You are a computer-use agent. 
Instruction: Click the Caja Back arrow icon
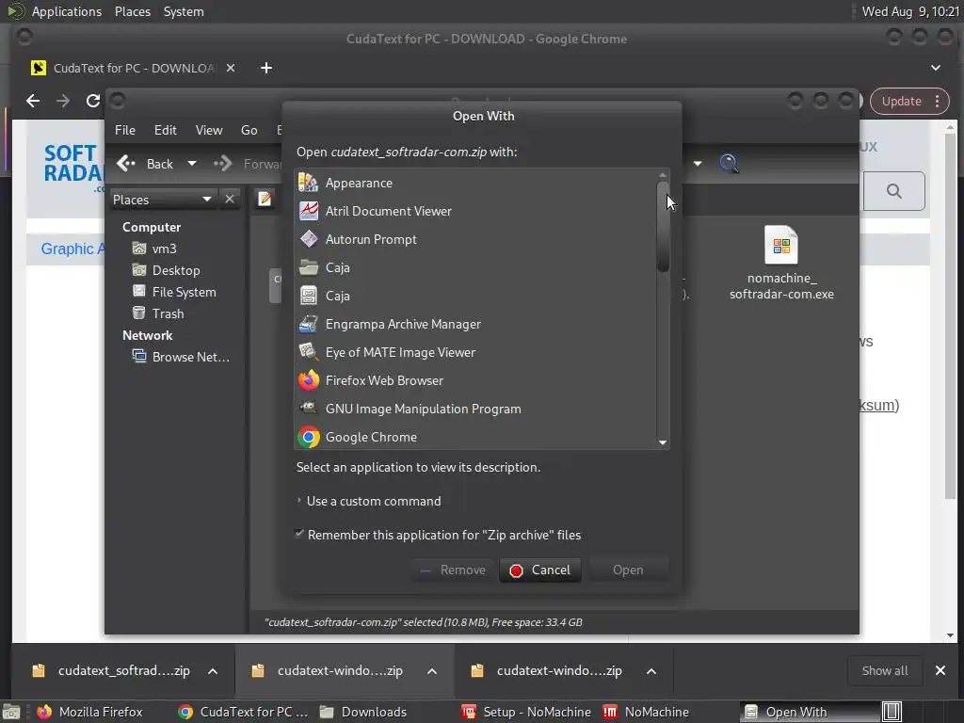click(x=126, y=164)
